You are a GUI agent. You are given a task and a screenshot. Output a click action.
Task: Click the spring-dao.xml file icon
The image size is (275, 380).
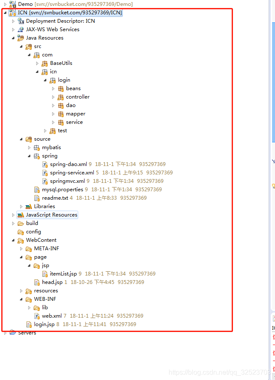point(45,165)
